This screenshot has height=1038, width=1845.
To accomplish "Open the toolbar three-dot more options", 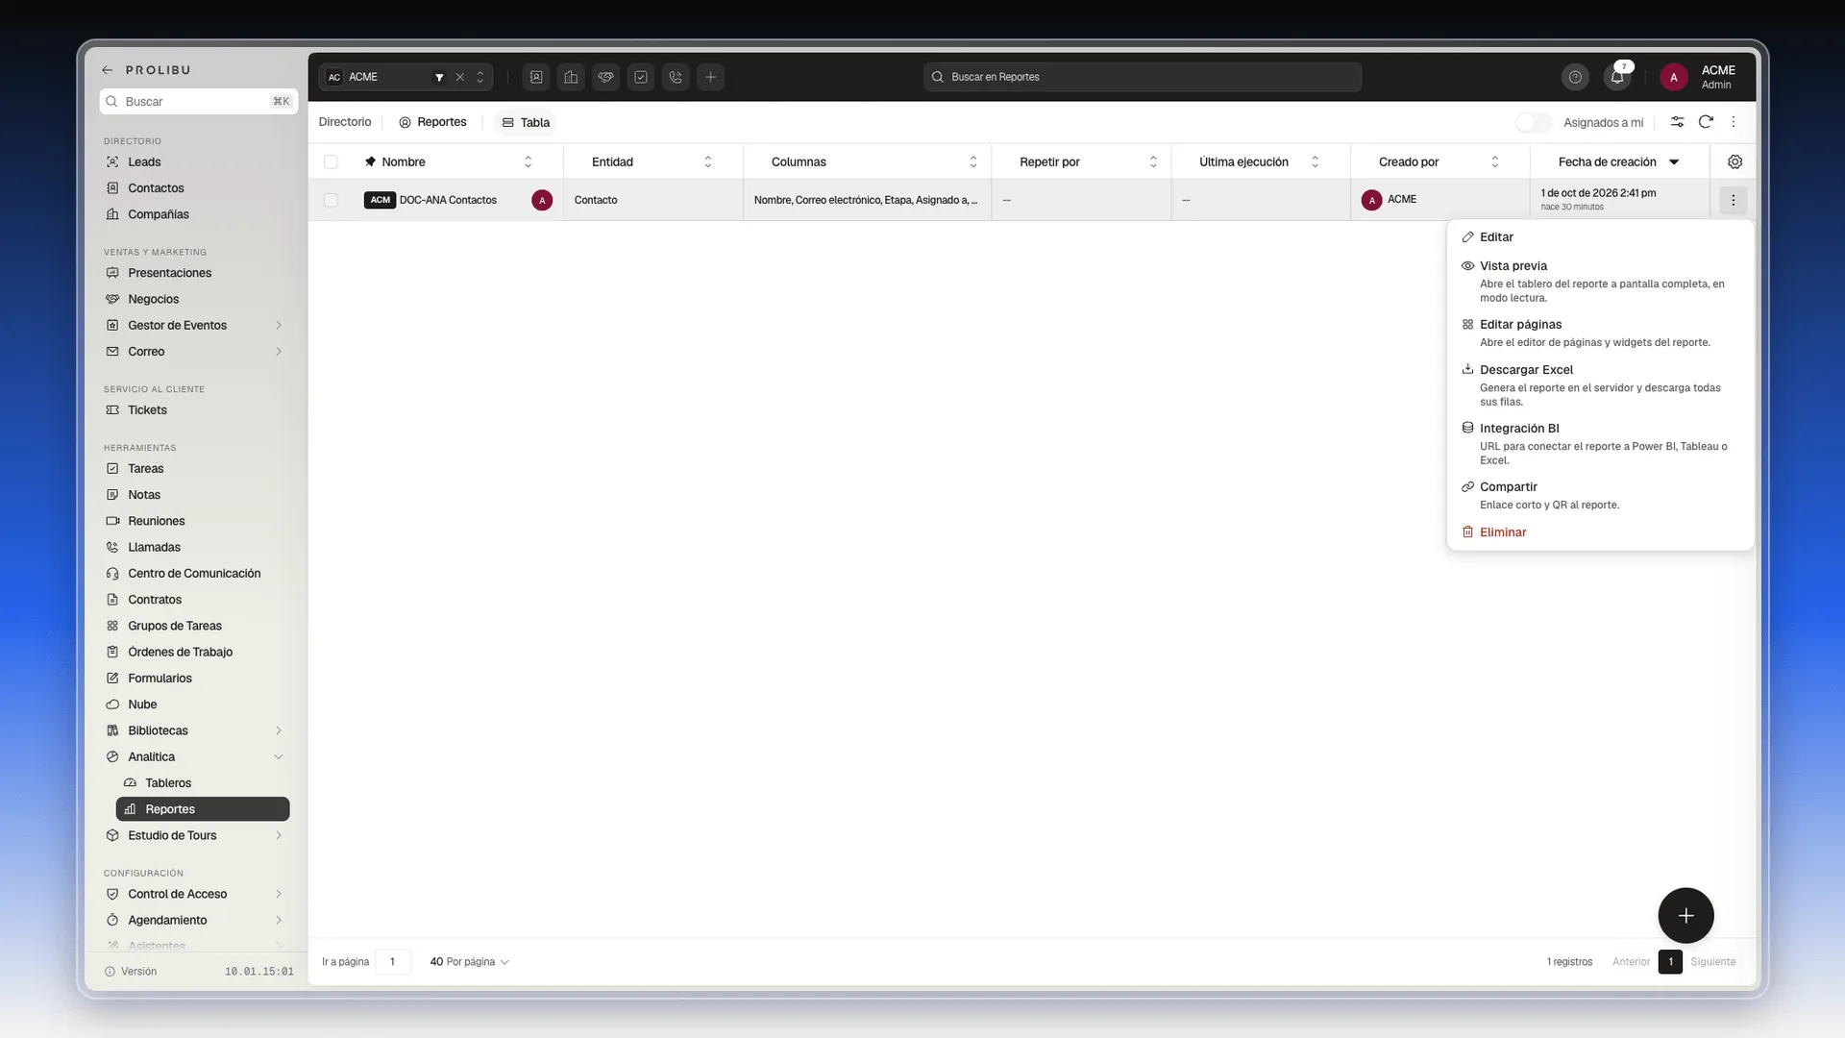I will point(1734,122).
